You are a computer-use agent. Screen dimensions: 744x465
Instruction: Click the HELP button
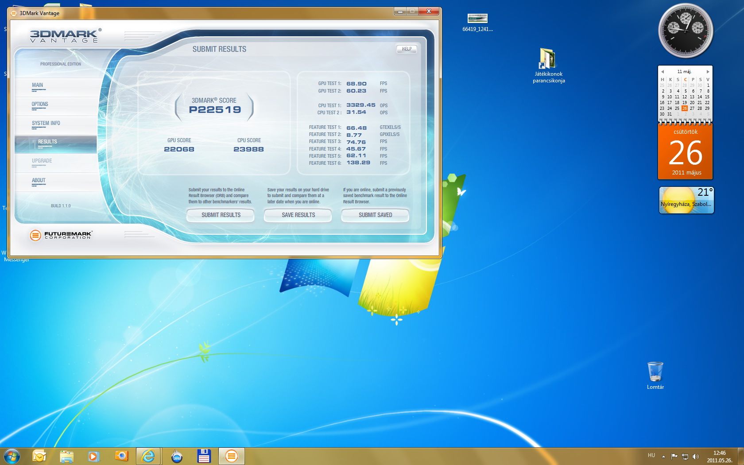point(407,49)
